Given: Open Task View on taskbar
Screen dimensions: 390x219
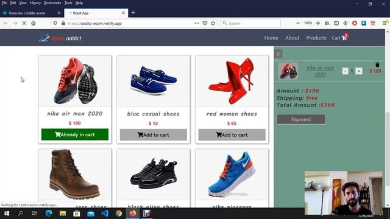Looking at the screenshot, I should tap(34, 214).
